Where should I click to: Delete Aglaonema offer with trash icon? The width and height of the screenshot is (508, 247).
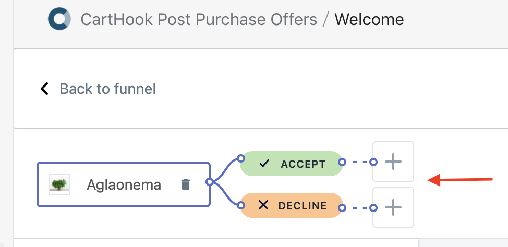(x=185, y=184)
